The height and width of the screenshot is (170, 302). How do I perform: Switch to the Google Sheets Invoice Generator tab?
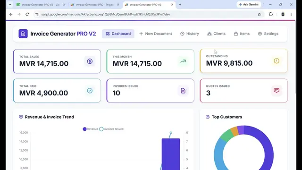(41, 5)
